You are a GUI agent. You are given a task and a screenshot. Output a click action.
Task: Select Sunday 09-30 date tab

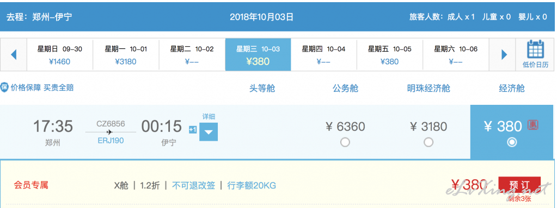pos(60,55)
